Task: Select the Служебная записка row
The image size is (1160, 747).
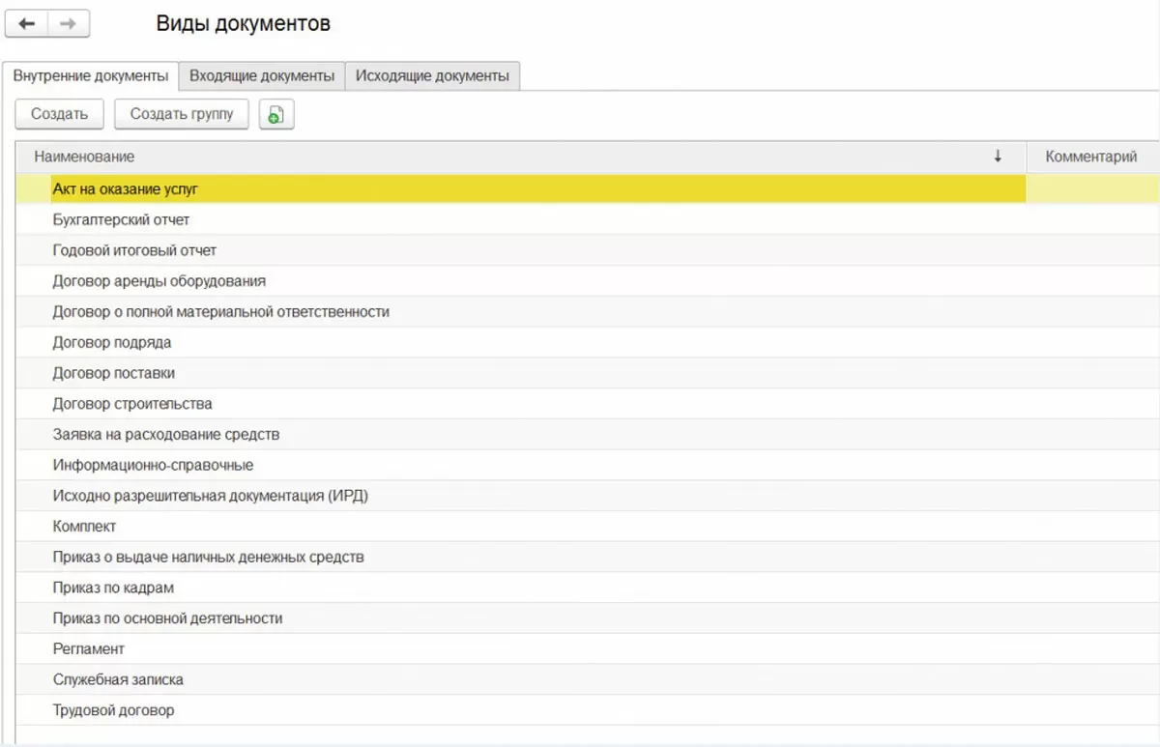Action: coord(118,679)
